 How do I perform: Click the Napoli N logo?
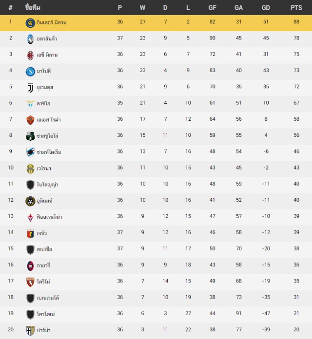pos(30,72)
